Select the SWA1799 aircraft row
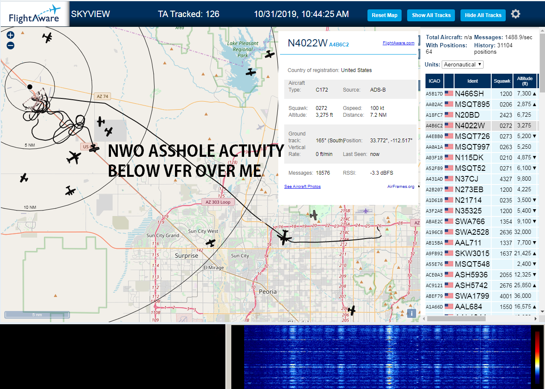Viewport: 545px width, 389px height. tap(481, 296)
